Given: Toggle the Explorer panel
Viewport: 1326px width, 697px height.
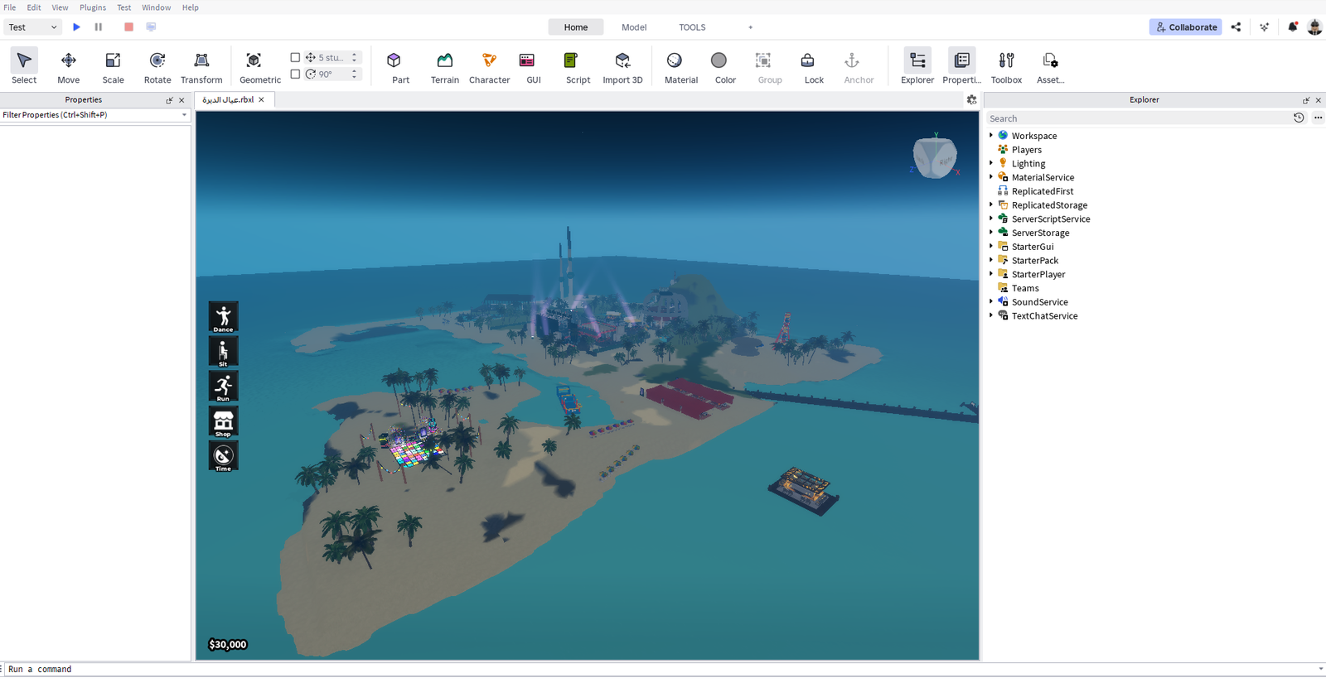Looking at the screenshot, I should pos(917,66).
